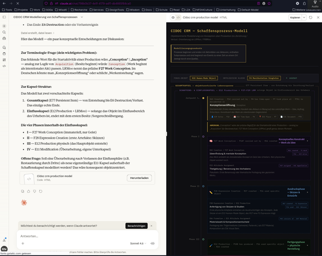Open the Unterhaltung bookmark folder
Image resolution: width=322 pixels, height=256 pixels.
[225, 10]
